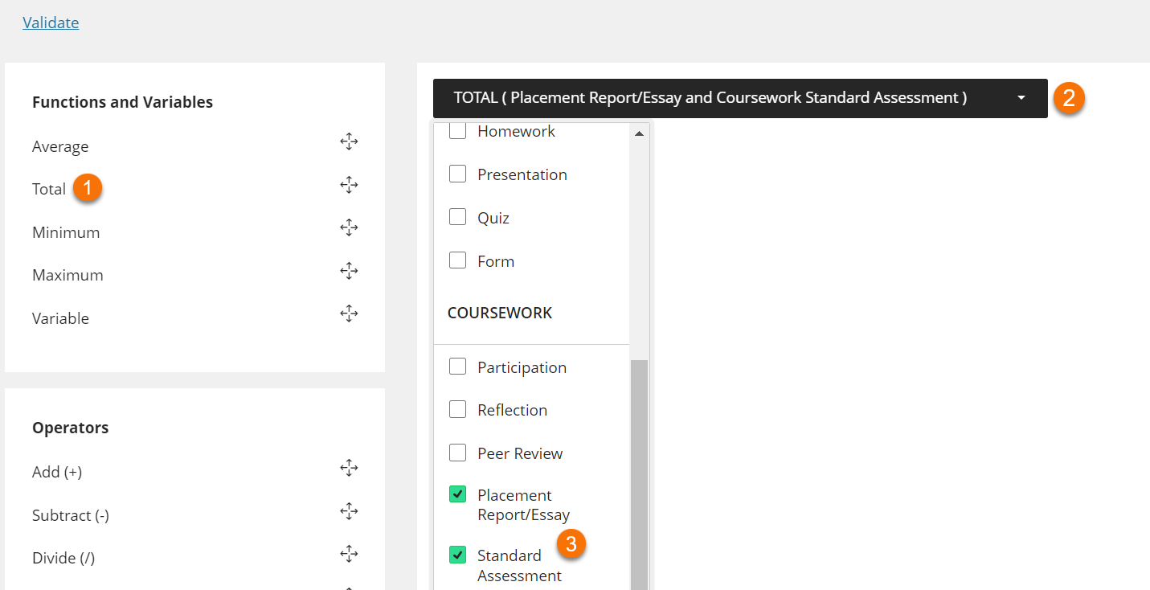This screenshot has width=1150, height=590.
Task: Uncheck the Placement Report/Essay checkbox
Action: pos(457,494)
